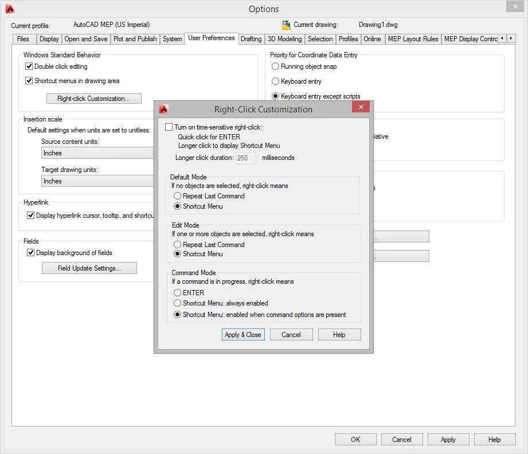Image resolution: width=528 pixels, height=454 pixels.
Task: Switch to the Online tab
Action: (x=373, y=39)
